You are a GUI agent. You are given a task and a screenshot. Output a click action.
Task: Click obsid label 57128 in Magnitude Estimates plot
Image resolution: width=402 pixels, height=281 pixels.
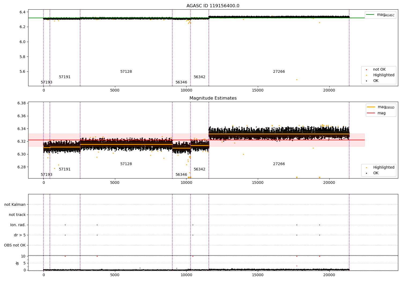pos(126,164)
